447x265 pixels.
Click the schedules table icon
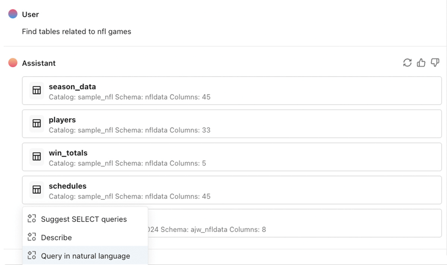click(37, 190)
